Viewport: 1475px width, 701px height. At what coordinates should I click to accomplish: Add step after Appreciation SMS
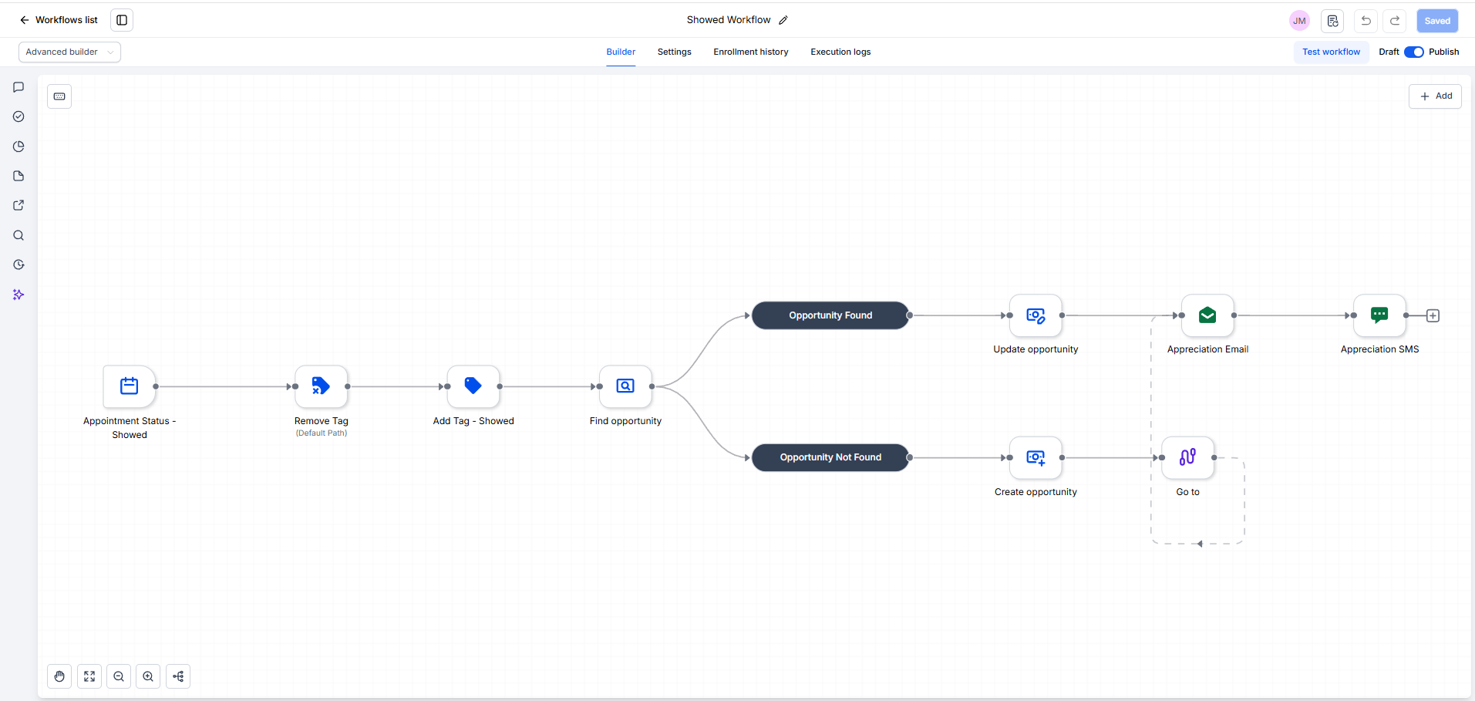(1433, 315)
